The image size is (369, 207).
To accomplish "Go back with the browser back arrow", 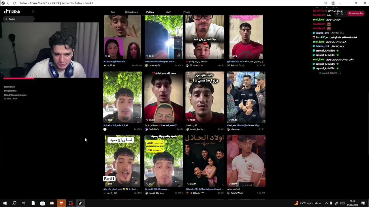I will pyautogui.click(x=8, y=3).
